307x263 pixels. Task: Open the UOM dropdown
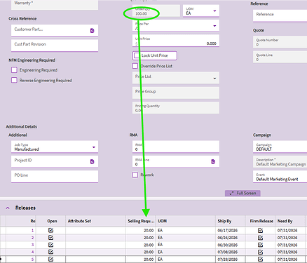214,11
